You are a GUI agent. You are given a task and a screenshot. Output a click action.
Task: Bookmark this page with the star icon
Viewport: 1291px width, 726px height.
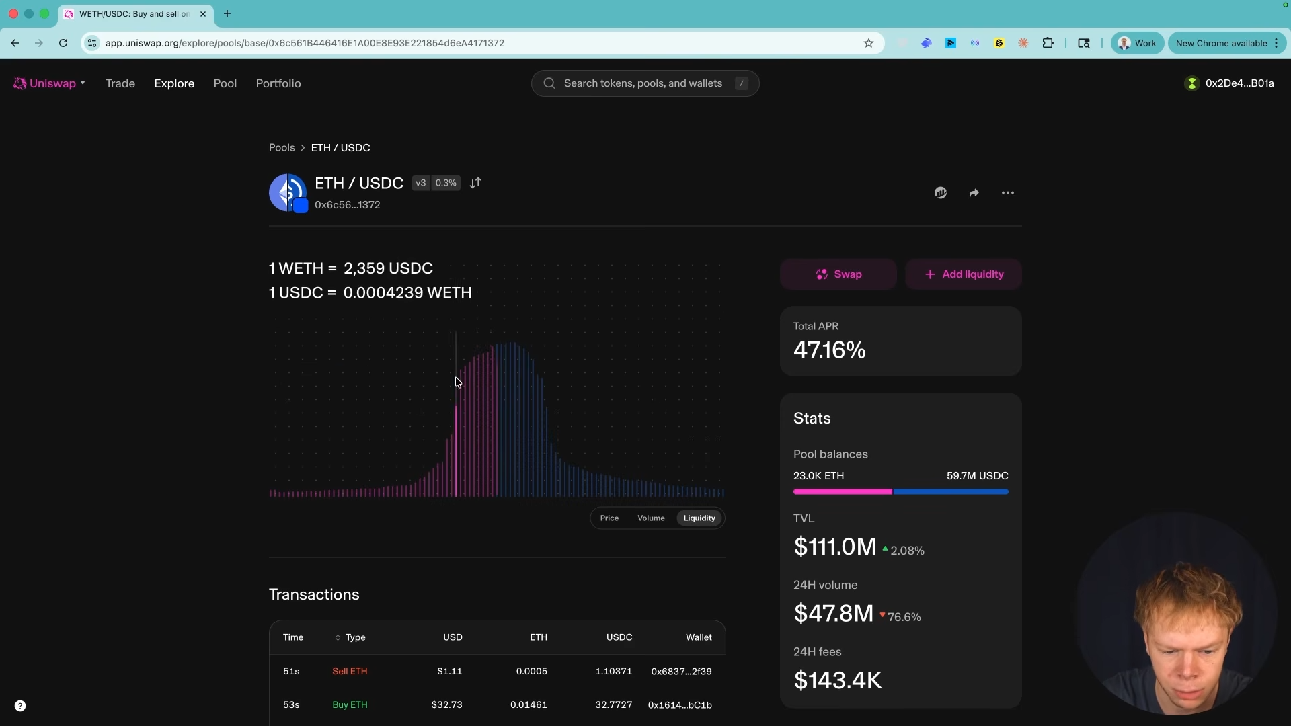point(869,43)
